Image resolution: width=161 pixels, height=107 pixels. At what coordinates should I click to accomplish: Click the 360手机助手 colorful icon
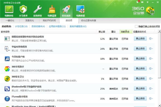7,68
